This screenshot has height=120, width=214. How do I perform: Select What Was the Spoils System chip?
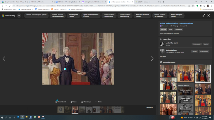pyautogui.click(x=142, y=16)
